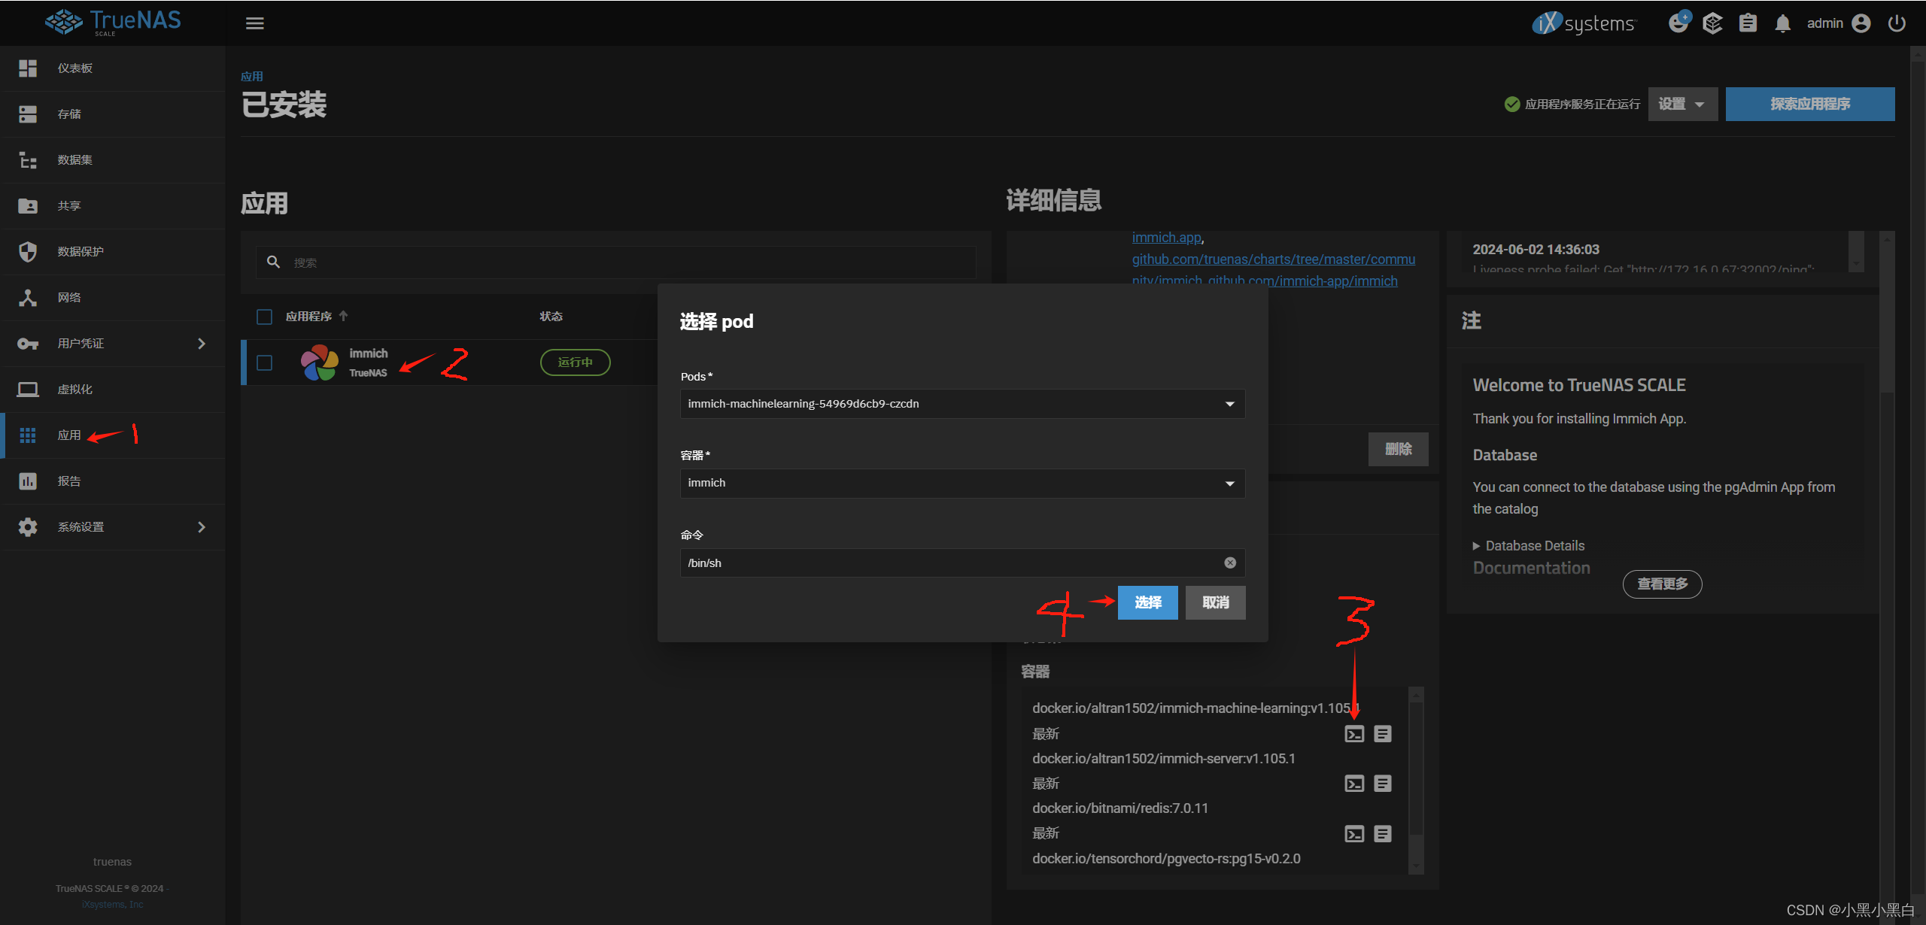Expand Database Details disclosure triangle
This screenshot has width=1926, height=925.
[1476, 546]
